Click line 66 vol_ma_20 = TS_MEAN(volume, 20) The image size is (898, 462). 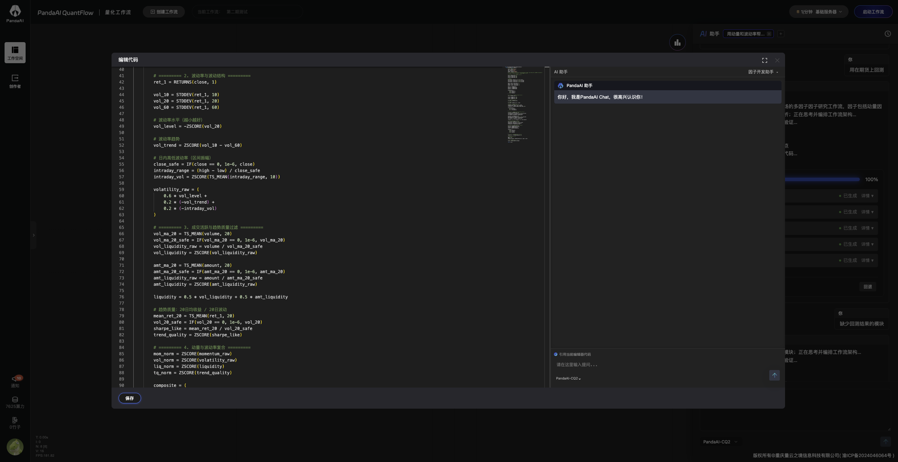tap(193, 234)
